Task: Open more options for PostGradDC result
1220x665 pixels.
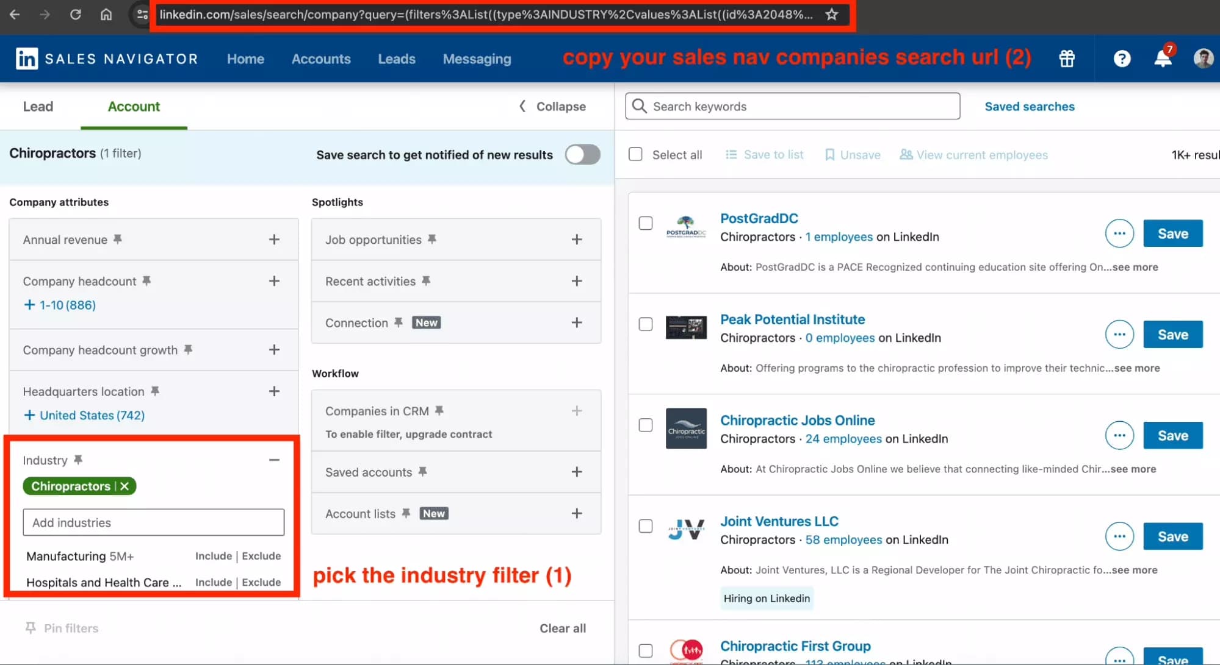Action: [1119, 233]
